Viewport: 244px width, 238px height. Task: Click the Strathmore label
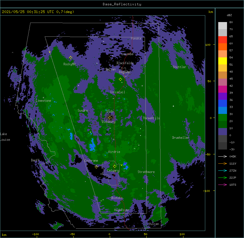(146, 172)
